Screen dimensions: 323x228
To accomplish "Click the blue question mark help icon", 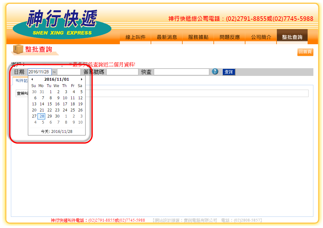I will tap(215, 72).
